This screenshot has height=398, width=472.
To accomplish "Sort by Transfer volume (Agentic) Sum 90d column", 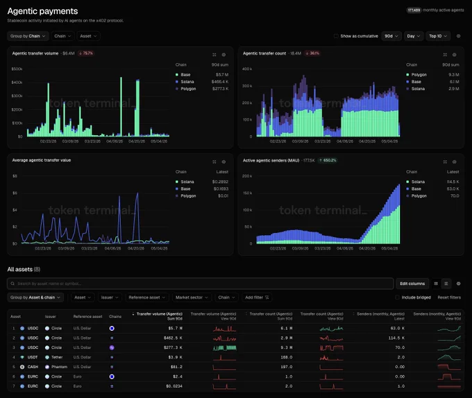I will pos(157,316).
